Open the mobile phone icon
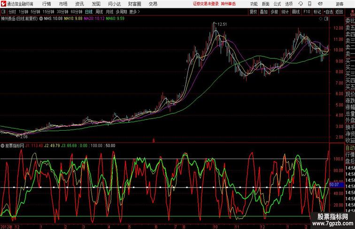Viewport: 355px width, 229px height. click(x=309, y=4)
